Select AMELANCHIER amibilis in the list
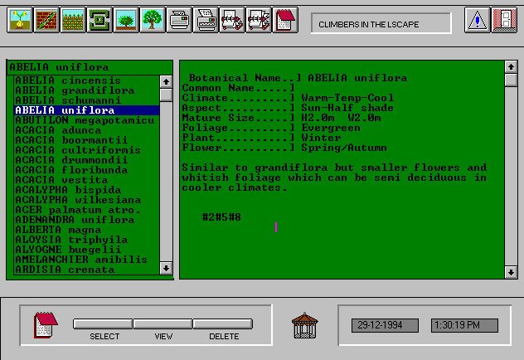 pyautogui.click(x=86, y=260)
